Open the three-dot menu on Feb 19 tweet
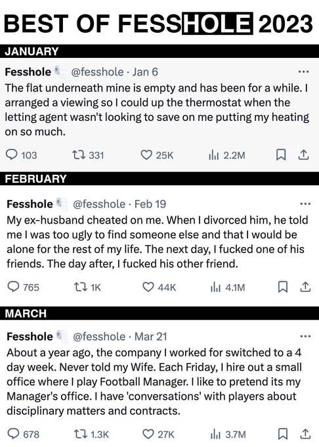 [305, 204]
